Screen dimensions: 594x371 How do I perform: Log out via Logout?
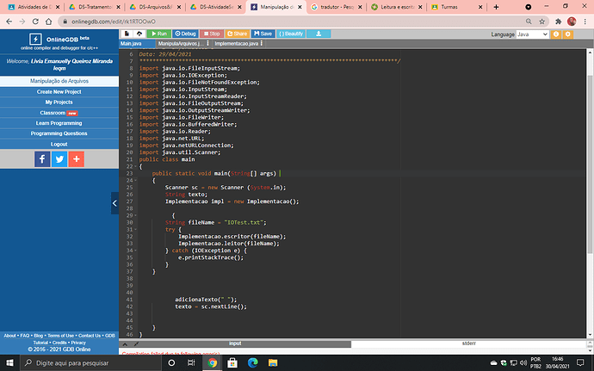click(59, 144)
